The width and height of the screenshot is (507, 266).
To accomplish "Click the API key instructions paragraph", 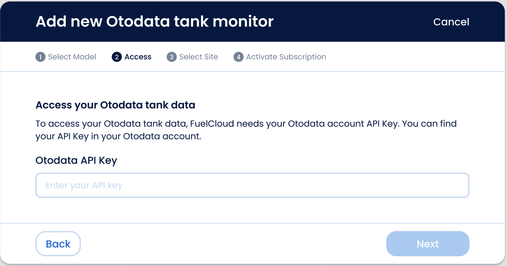I will pos(246,130).
